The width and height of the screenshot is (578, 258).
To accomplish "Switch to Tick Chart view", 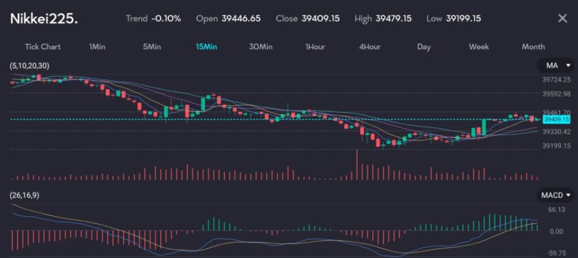I will click(x=42, y=47).
